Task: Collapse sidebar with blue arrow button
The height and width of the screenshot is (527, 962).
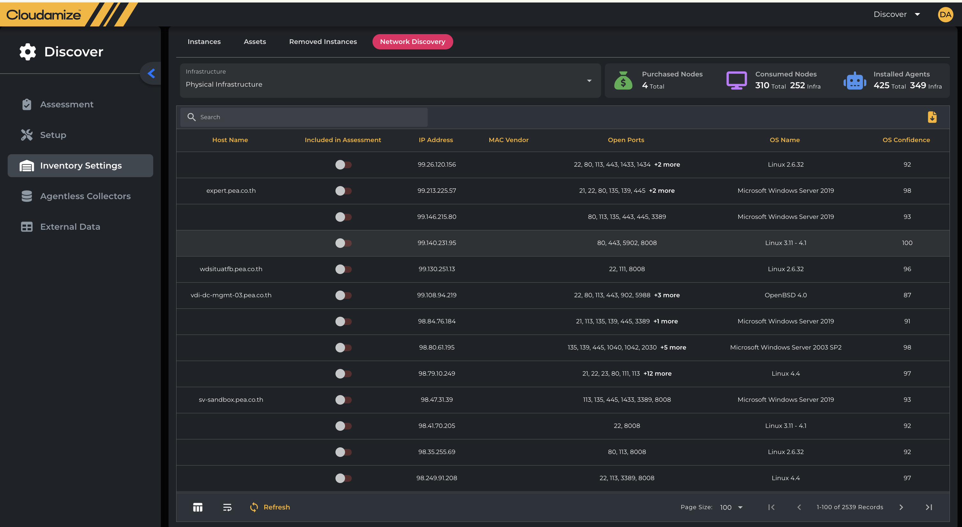Action: point(151,73)
